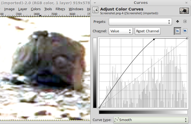Click the image preview thumbnail in header
This screenshot has width=191, height=124.
tap(184, 10)
